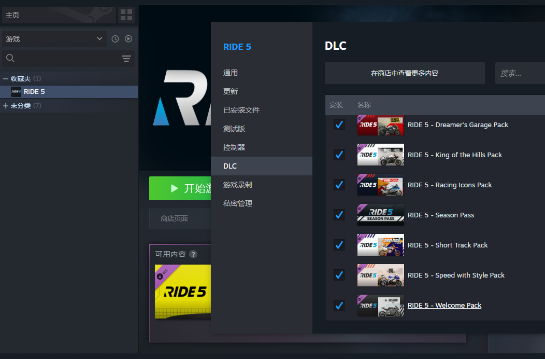Disable the Welcome Pack checkbox
545x359 pixels.
click(x=339, y=306)
